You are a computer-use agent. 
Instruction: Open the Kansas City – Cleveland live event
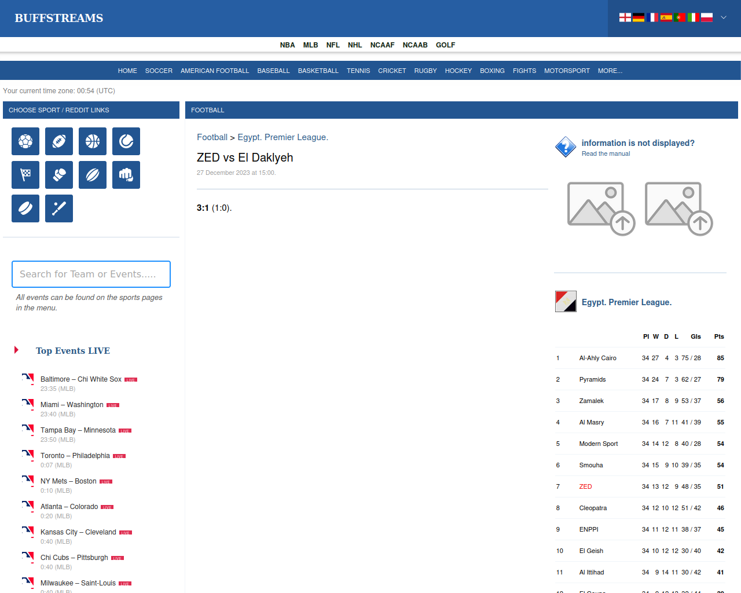pos(78,532)
